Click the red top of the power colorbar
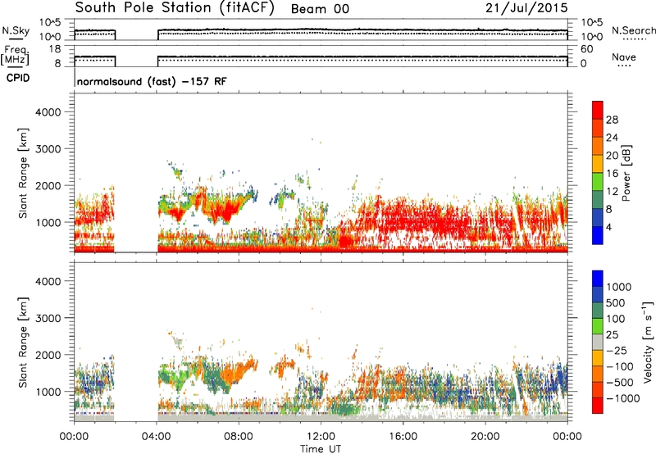The width and height of the screenshot is (656, 454). coord(598,110)
